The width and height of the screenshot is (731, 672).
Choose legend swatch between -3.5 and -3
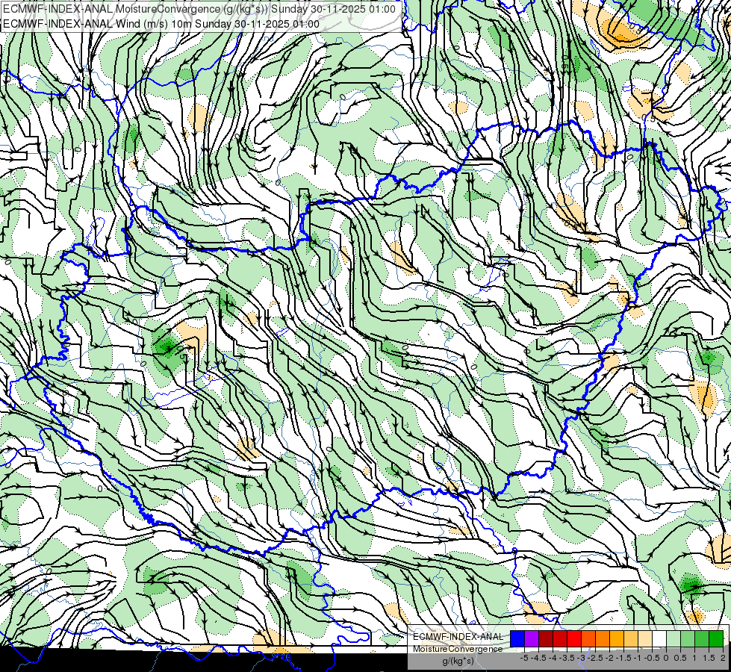point(574,639)
